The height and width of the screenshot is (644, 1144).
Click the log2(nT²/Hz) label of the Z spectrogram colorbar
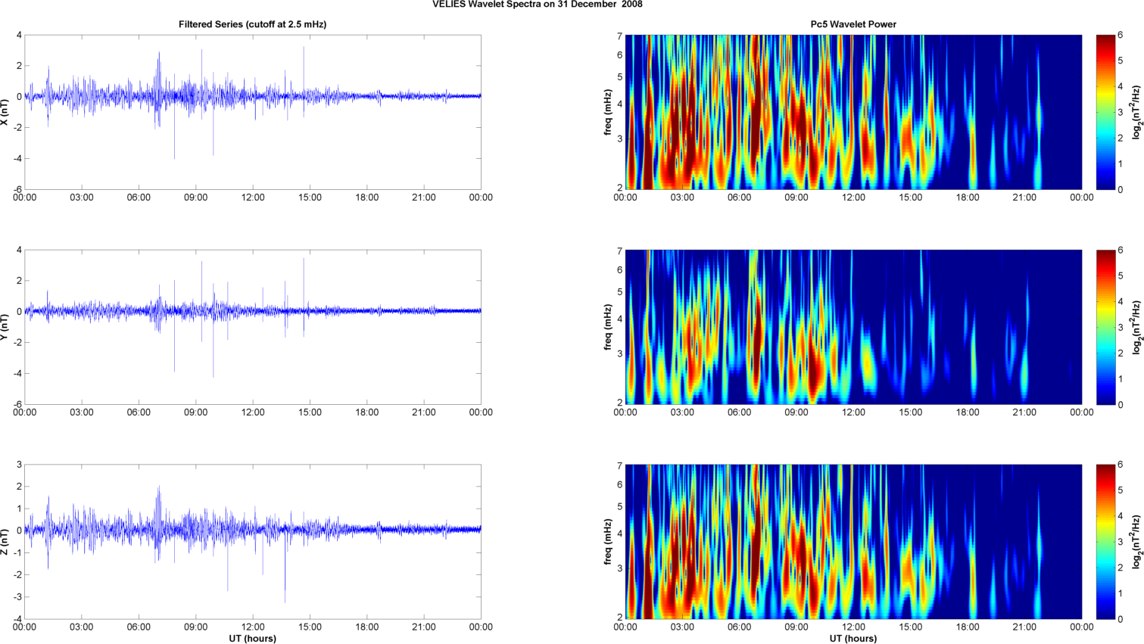click(1136, 542)
